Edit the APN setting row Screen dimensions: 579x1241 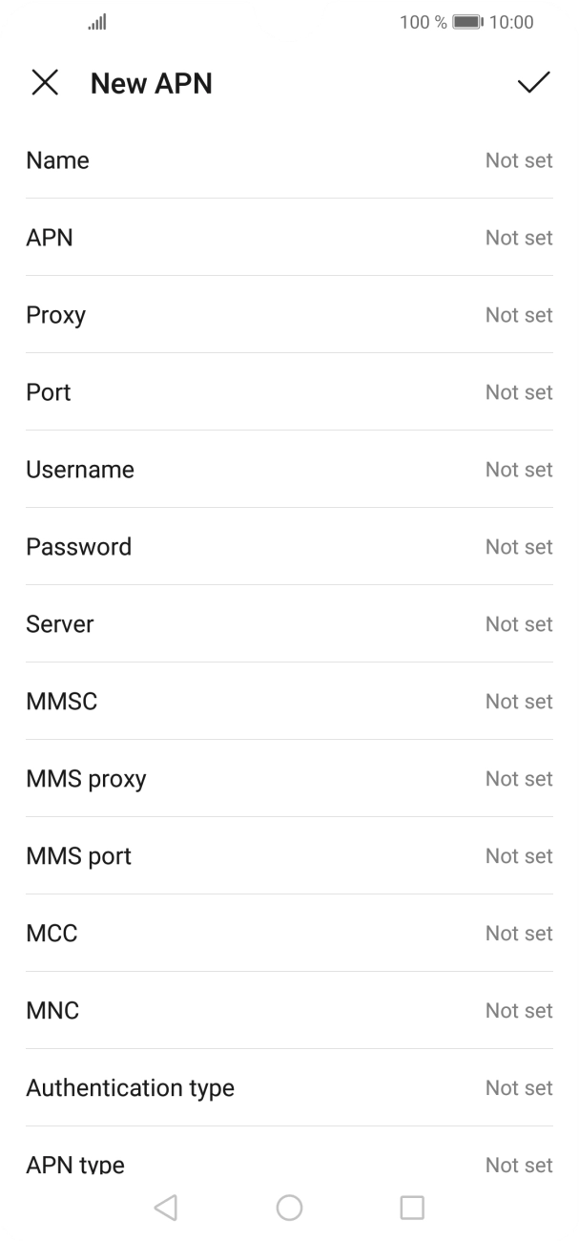point(289,238)
